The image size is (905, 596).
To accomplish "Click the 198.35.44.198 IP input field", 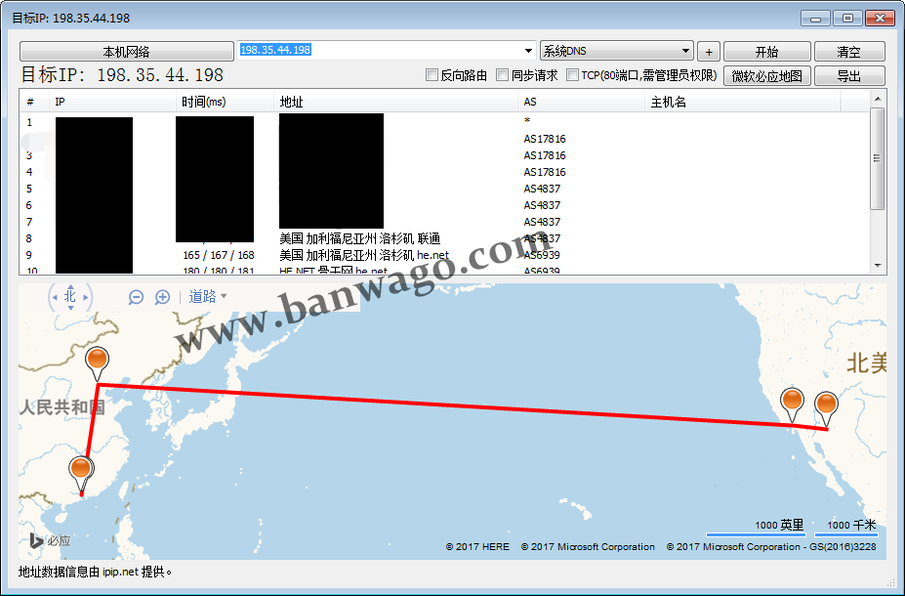I will pos(381,51).
